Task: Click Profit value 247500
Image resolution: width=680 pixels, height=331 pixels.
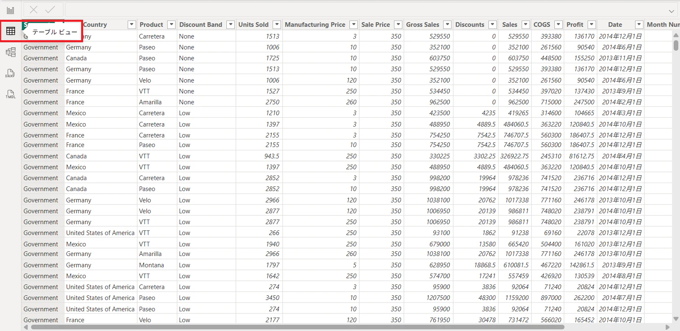Action: pyautogui.click(x=584, y=102)
